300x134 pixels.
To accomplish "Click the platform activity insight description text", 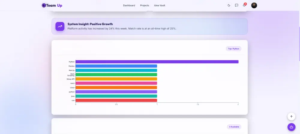I will (122, 29).
